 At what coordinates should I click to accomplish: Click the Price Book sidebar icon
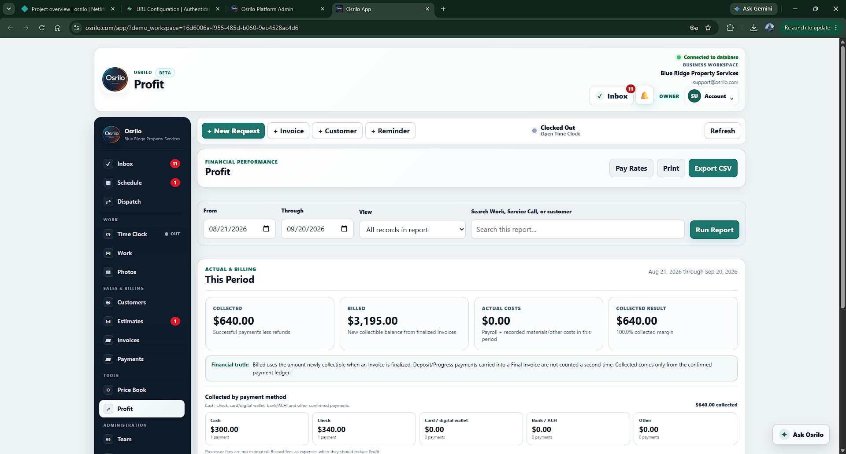tap(108, 390)
